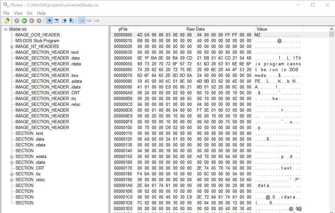Expand the SECTION .edata node
This screenshot has height=213, width=335.
pos(12,157)
